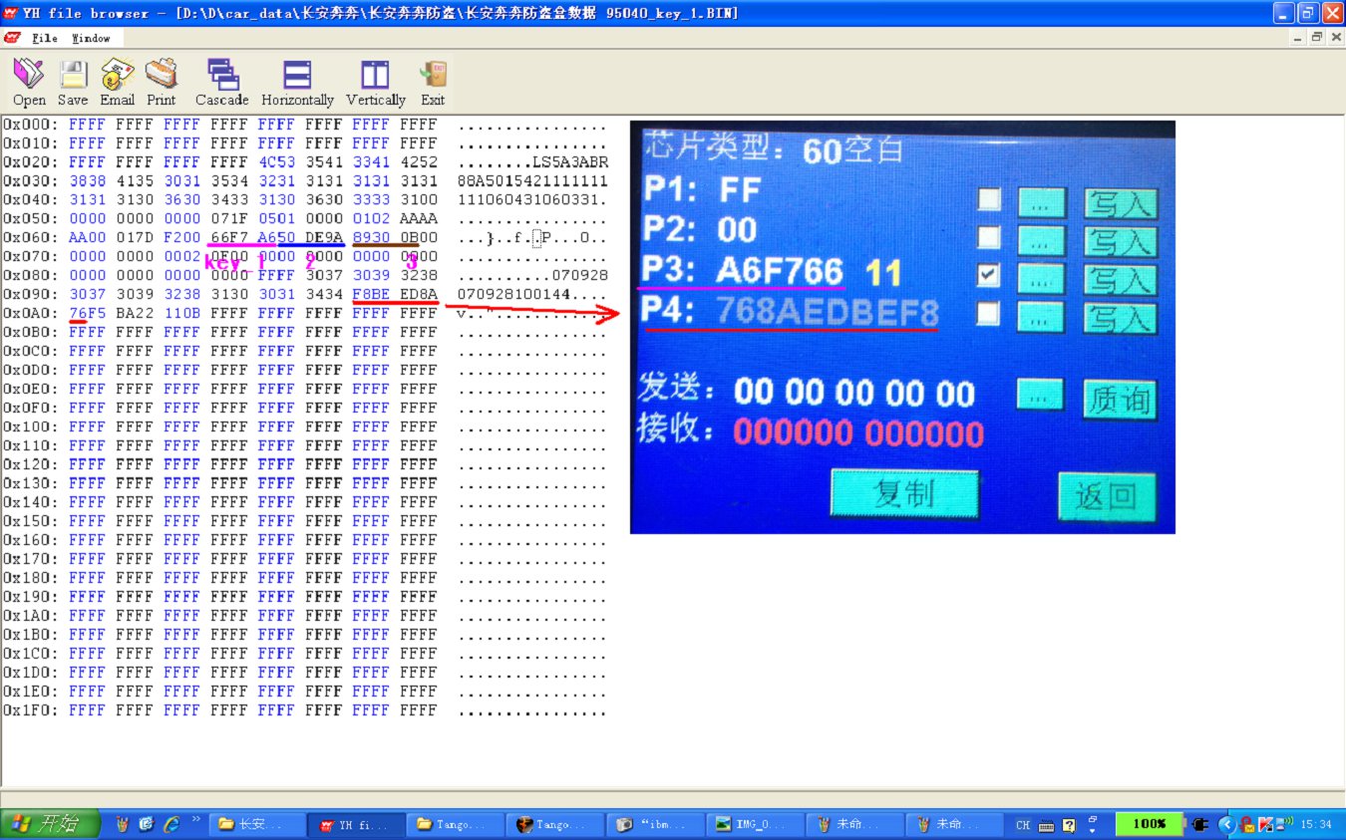Tile windows using the Vertically icon
The image size is (1346, 840).
click(376, 82)
